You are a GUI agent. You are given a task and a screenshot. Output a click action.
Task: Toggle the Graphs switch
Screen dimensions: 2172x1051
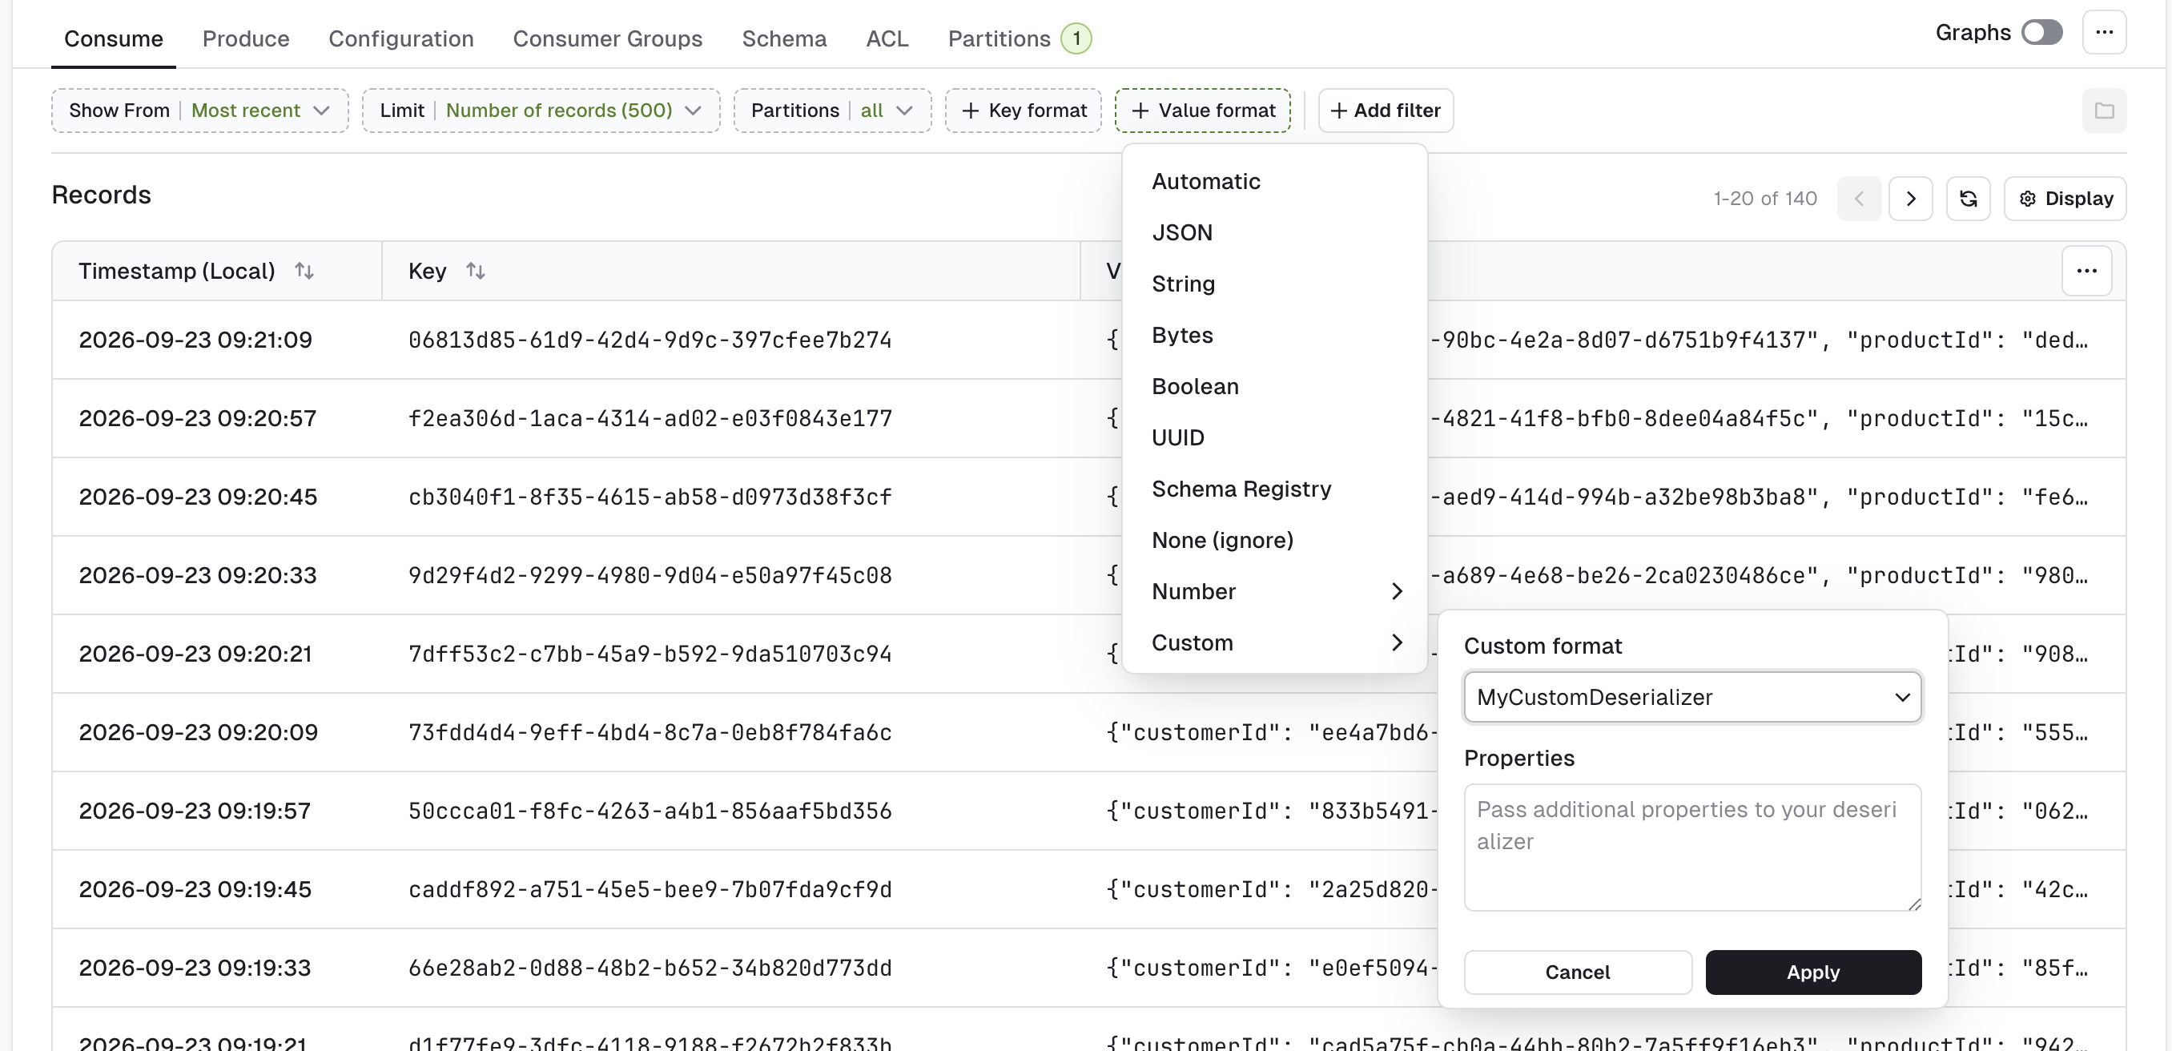point(2041,33)
